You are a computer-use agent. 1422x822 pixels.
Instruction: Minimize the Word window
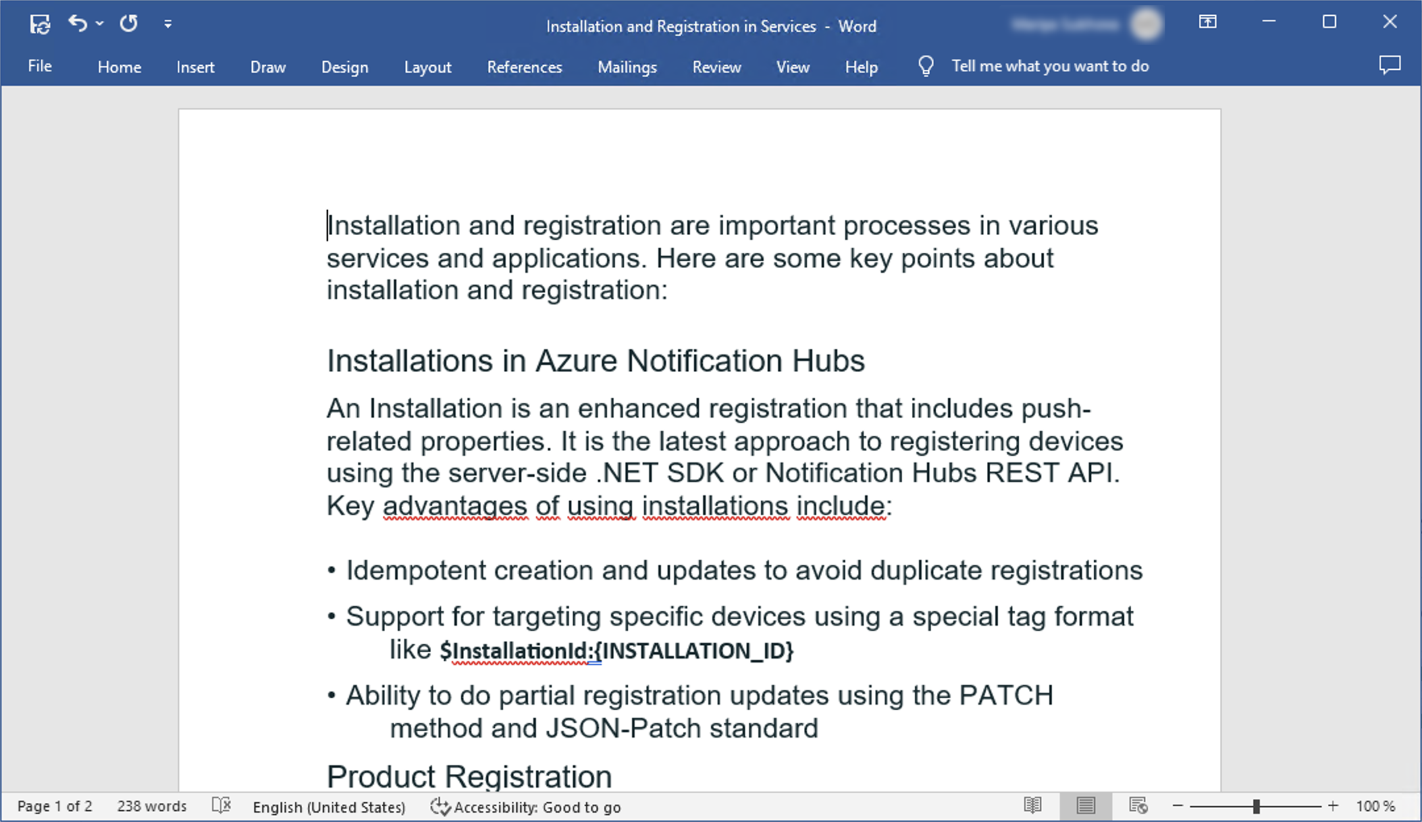[1269, 22]
